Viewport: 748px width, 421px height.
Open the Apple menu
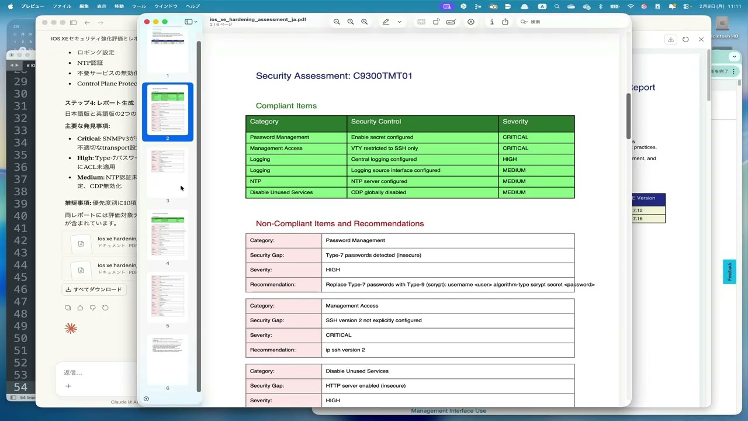pyautogui.click(x=10, y=6)
